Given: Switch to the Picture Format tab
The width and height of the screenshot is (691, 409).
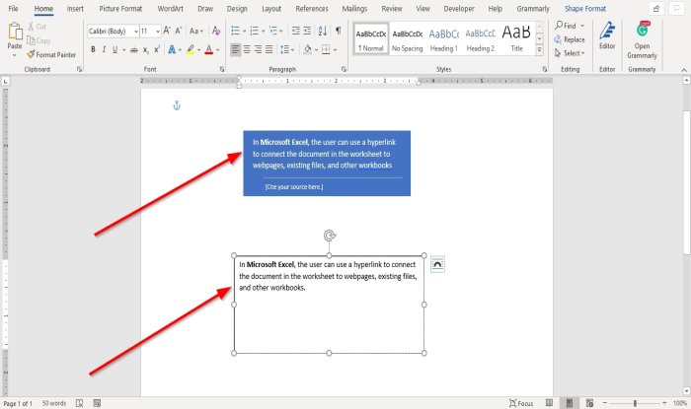Looking at the screenshot, I should pyautogui.click(x=120, y=8).
